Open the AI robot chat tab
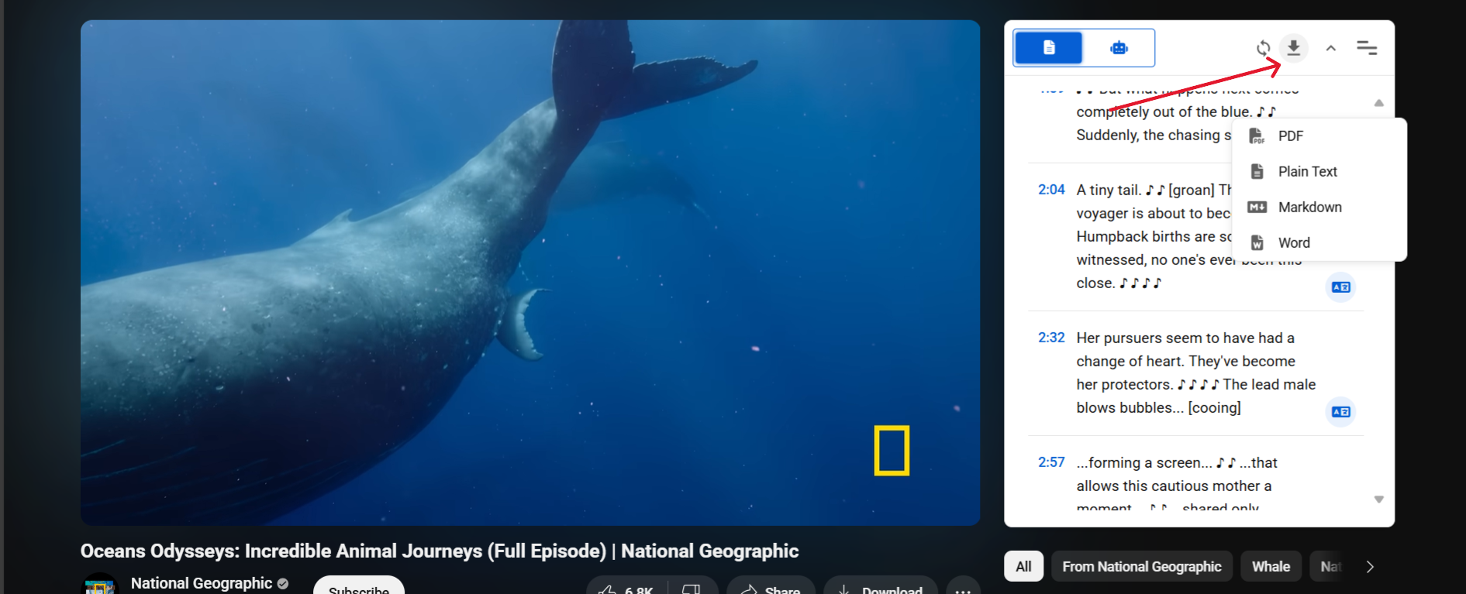 [1119, 48]
